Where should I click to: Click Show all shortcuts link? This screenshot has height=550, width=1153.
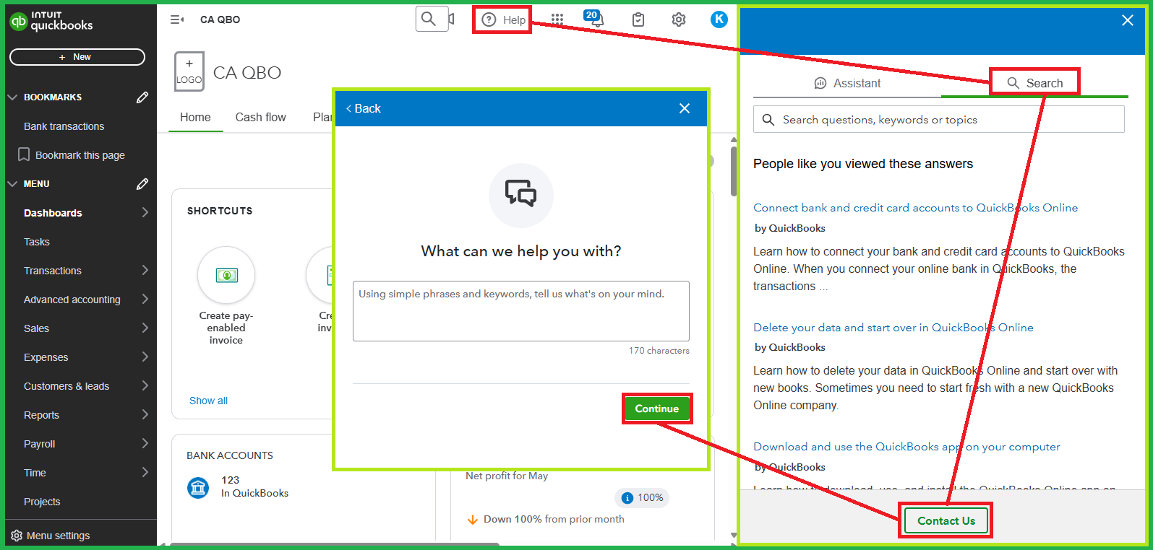[x=208, y=401]
